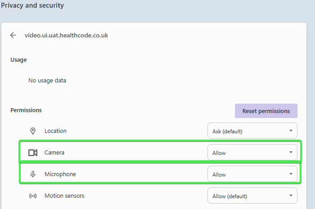Screen dimensions: 315x209
Task: Click the Motion sensors permission label
Action: (x=64, y=196)
